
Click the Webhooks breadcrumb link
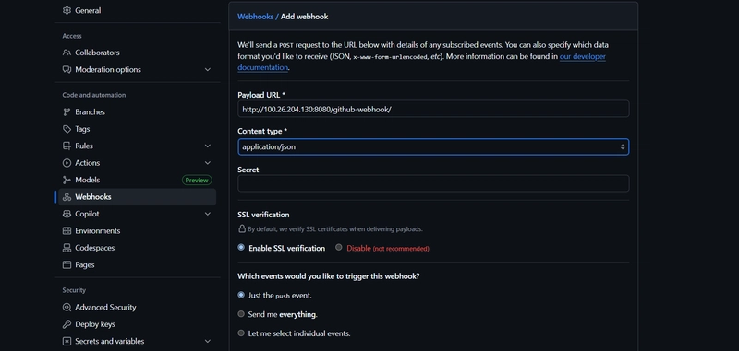pyautogui.click(x=255, y=17)
